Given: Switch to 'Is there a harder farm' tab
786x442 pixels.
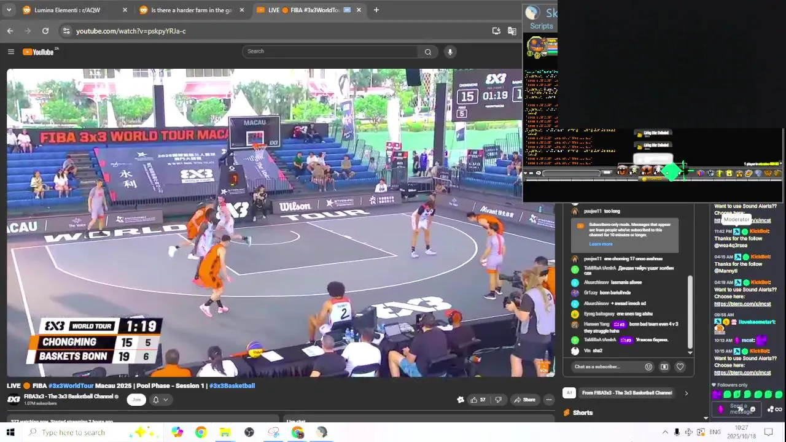Looking at the screenshot, I should pos(192,10).
